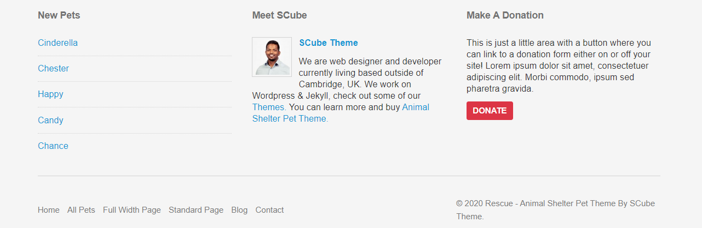Click the SCube author profile photo
The height and width of the screenshot is (228, 702).
(x=272, y=57)
